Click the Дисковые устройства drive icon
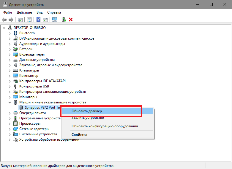The height and width of the screenshot is (169, 232). coord(15,60)
